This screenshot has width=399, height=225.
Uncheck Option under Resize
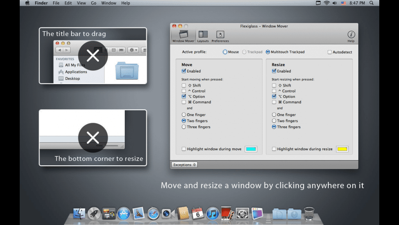pyautogui.click(x=274, y=96)
